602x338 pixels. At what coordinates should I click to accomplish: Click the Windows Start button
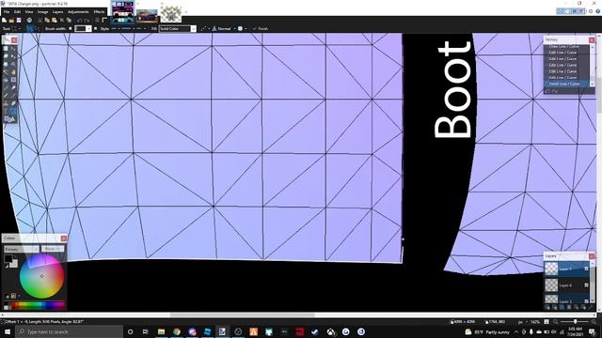(7, 331)
